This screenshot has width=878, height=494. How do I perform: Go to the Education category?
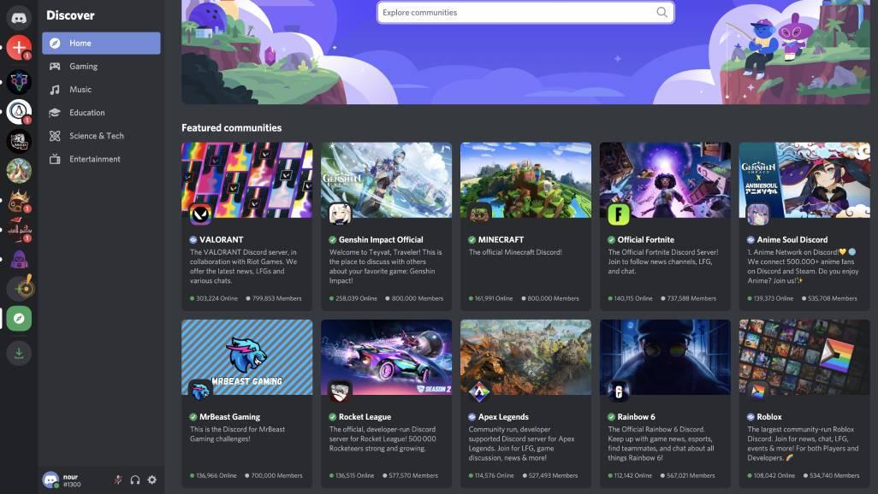[x=101, y=113]
